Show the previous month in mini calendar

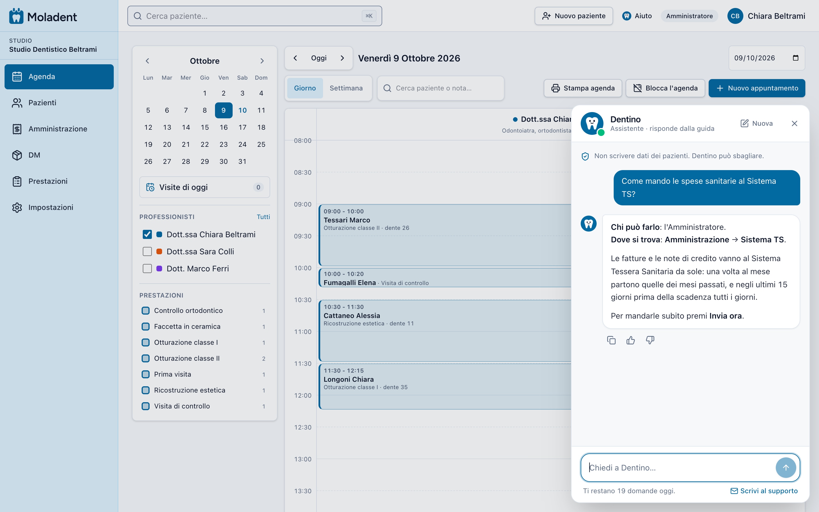(x=147, y=61)
